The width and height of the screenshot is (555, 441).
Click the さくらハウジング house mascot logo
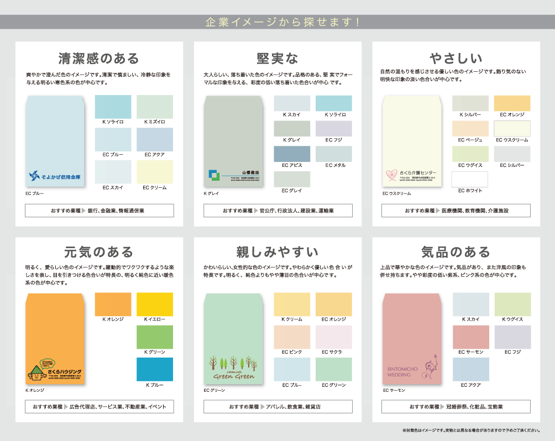pyautogui.click(x=38, y=370)
